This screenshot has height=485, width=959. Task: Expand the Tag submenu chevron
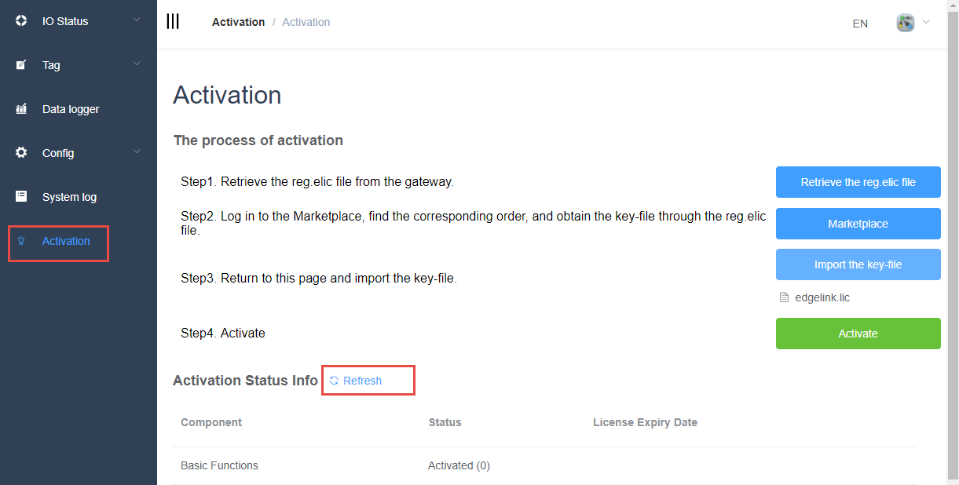[x=137, y=64]
